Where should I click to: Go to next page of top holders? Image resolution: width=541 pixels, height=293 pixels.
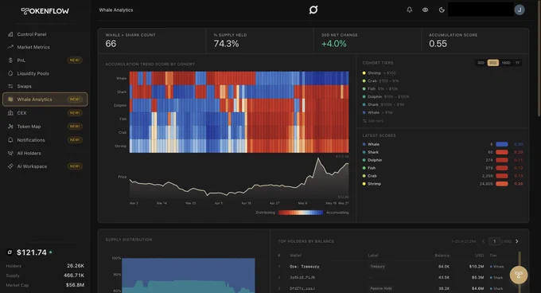[x=517, y=241]
